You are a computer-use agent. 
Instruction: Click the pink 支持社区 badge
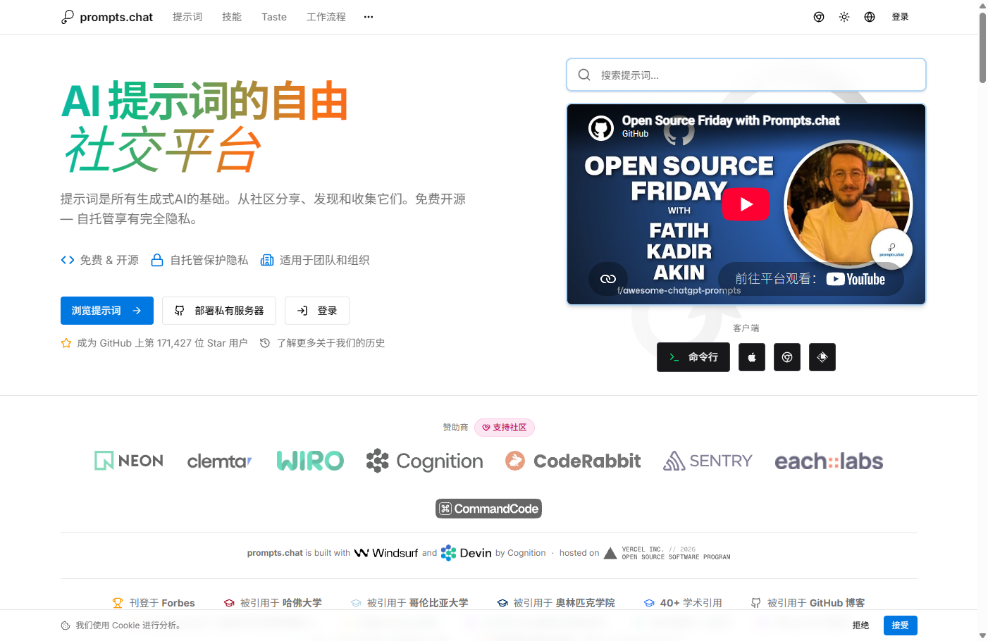pyautogui.click(x=505, y=428)
